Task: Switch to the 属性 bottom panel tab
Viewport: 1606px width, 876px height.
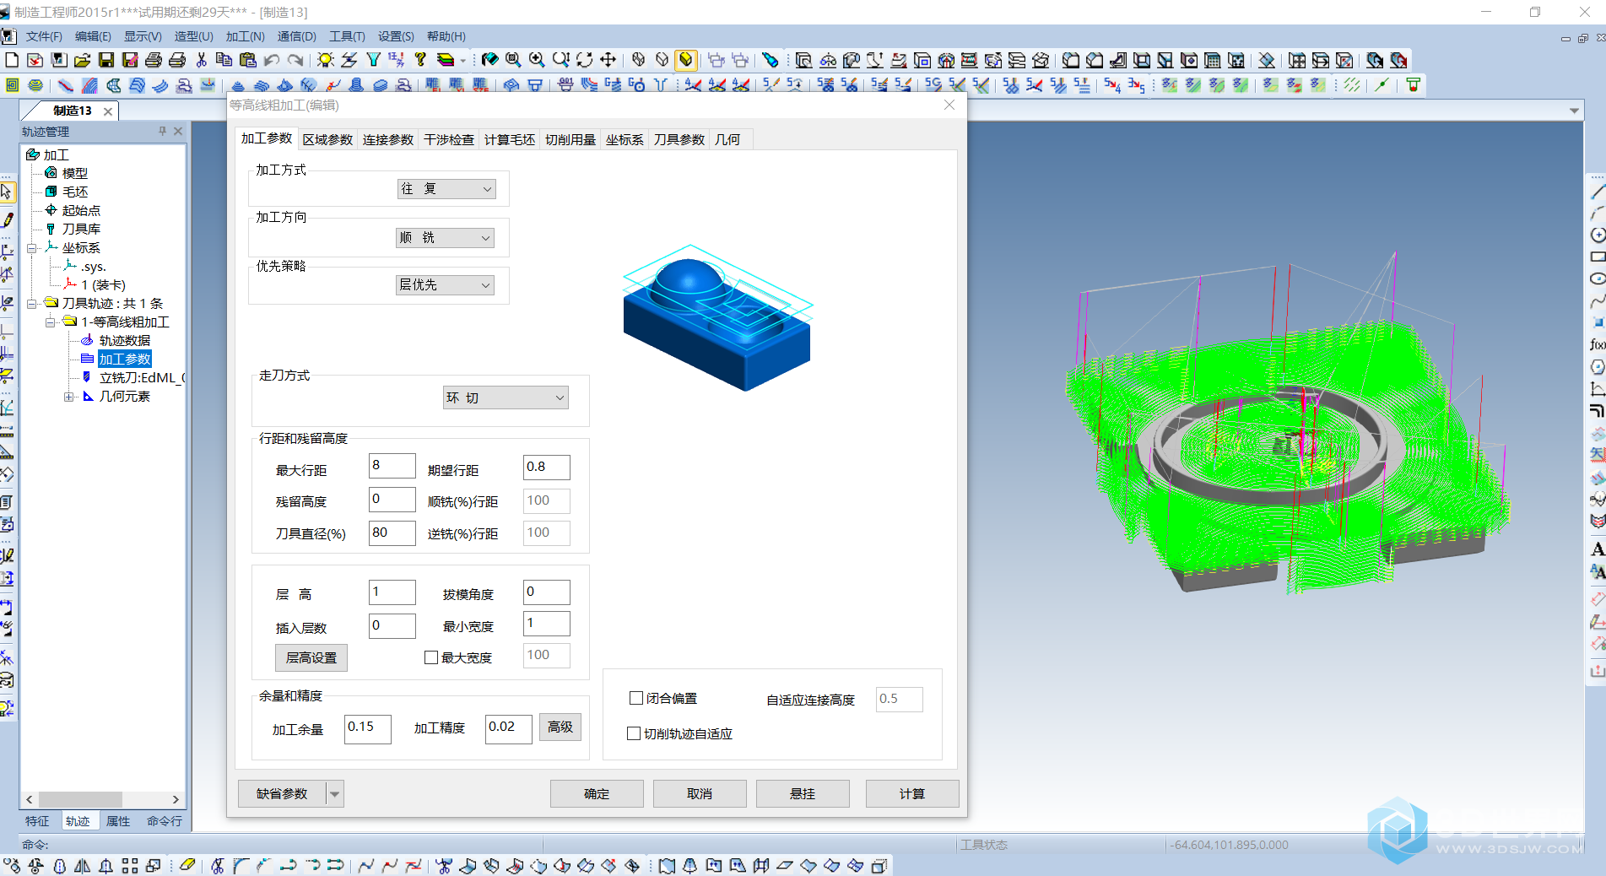Action: (118, 821)
